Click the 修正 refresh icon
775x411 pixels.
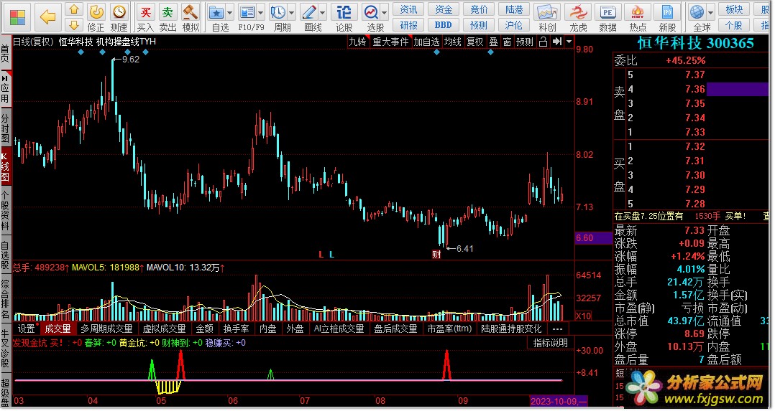pos(96,17)
